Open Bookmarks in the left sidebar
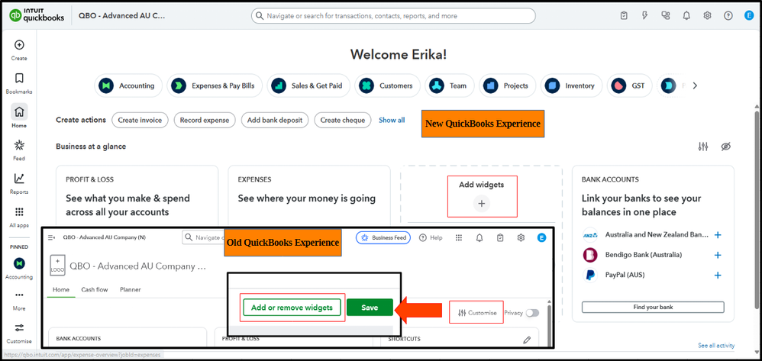 coord(19,83)
